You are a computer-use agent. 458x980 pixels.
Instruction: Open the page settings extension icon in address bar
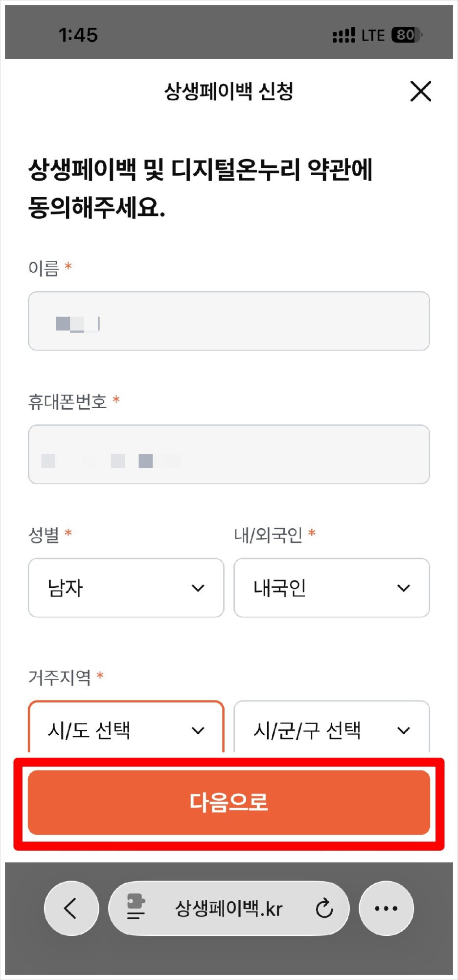click(136, 907)
